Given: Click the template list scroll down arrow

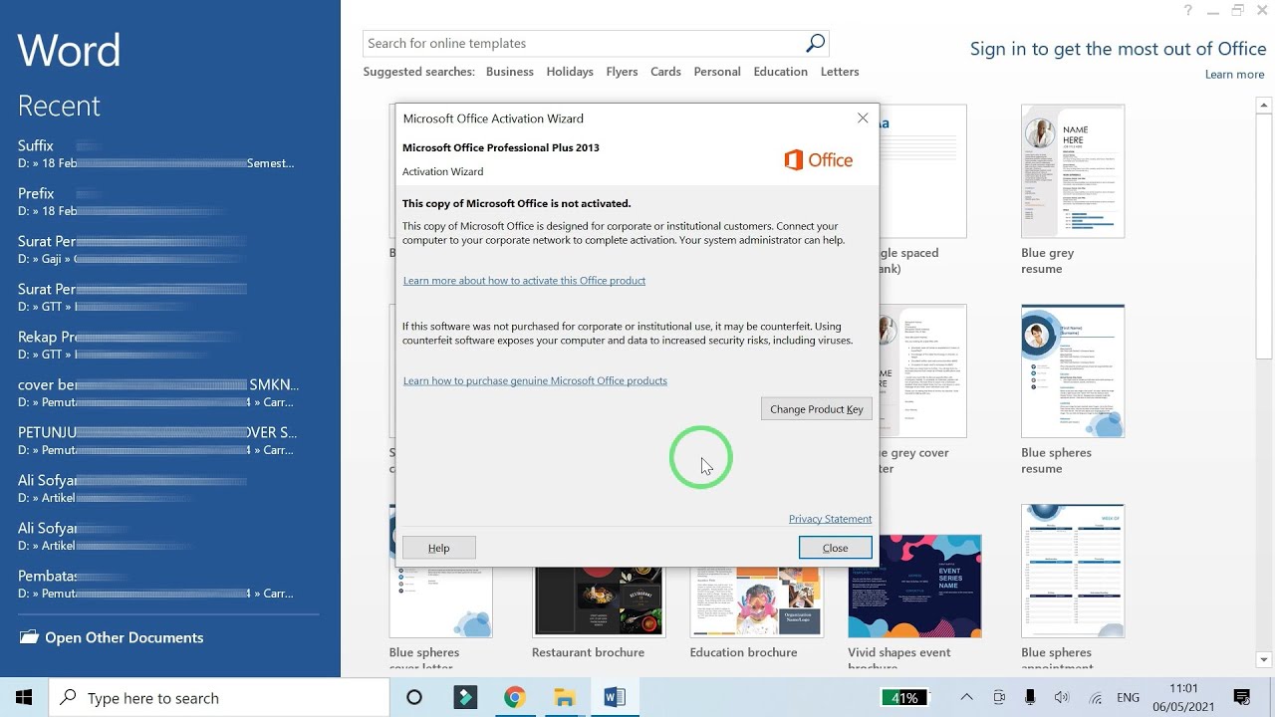Looking at the screenshot, I should point(1265,659).
